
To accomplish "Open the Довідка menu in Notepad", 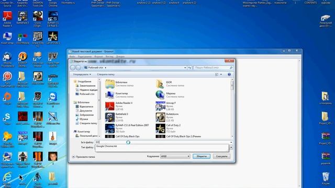I will pos(120,56).
